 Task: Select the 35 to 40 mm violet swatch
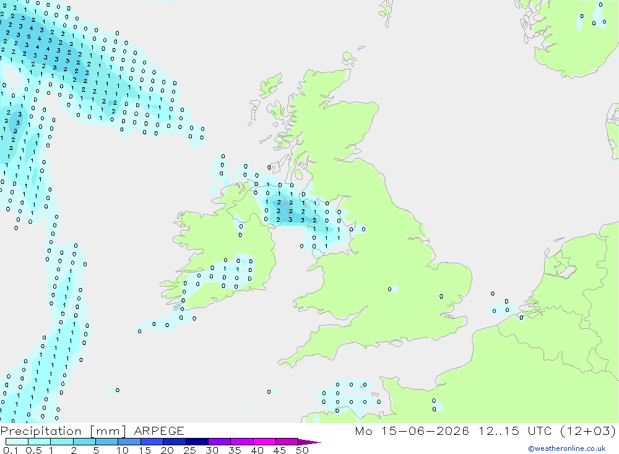click(241, 442)
